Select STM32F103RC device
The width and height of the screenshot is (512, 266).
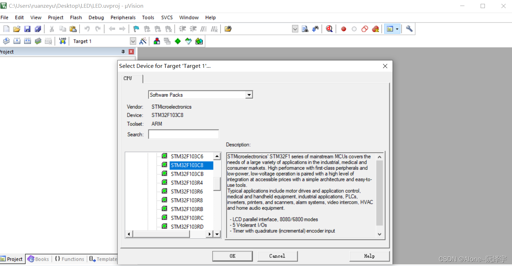coord(187,218)
